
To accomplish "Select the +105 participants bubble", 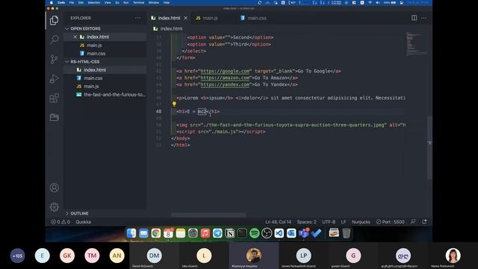I will 17,256.
